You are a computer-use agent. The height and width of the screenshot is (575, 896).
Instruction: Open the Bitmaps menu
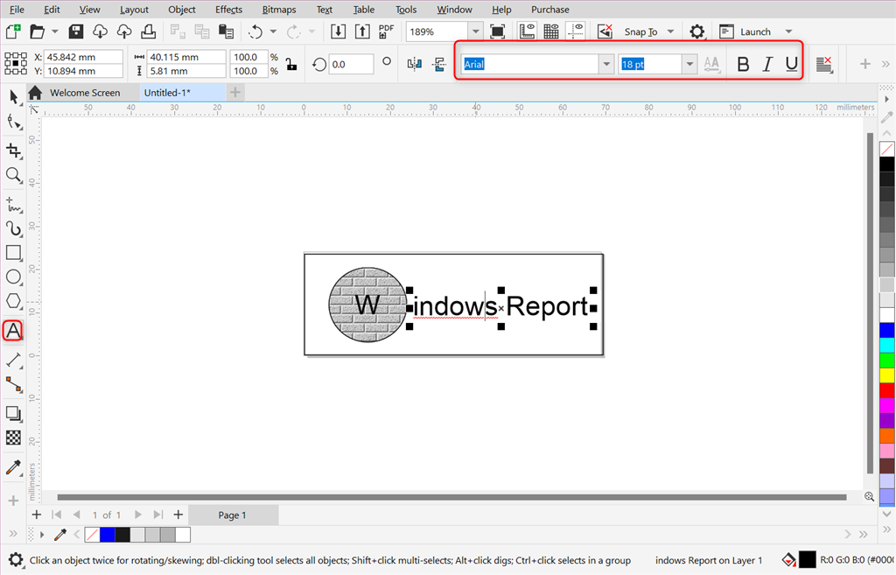click(279, 10)
